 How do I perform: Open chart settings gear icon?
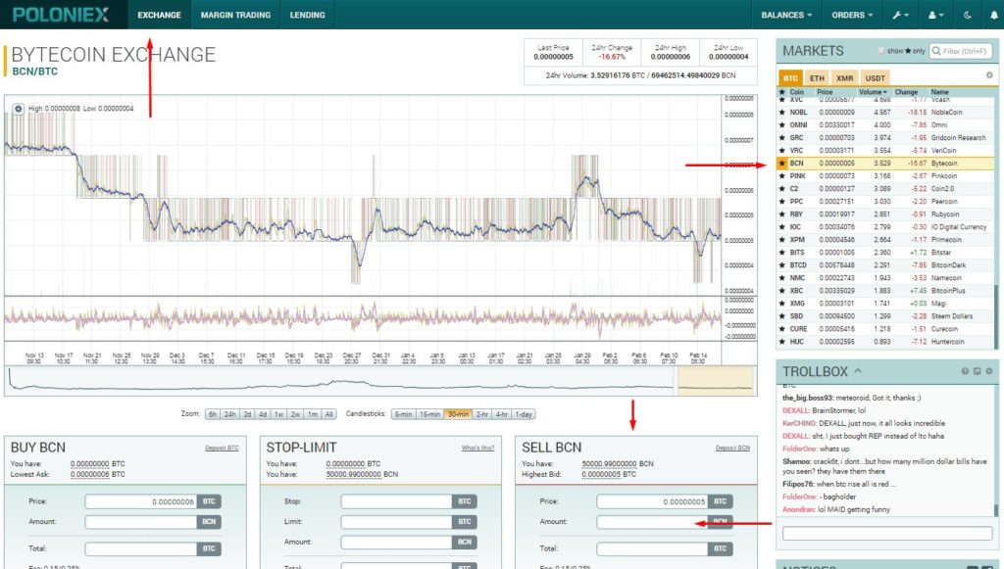18,109
